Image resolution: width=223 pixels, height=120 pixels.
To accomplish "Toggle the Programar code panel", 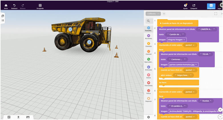I will tap(211, 7).
